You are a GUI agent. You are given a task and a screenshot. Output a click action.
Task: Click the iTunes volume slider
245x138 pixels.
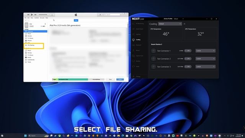tap(43, 15)
